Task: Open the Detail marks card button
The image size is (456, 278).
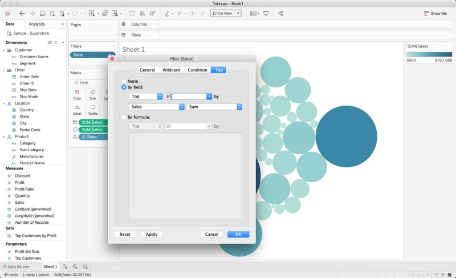Action: coord(77,110)
